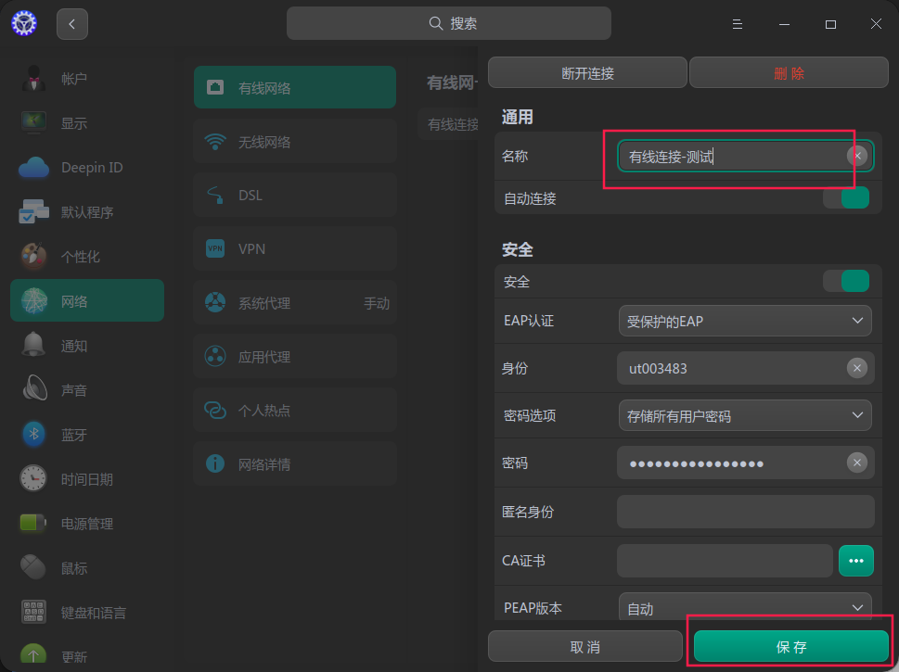Click the 手动 proxy status text
Image resolution: width=899 pixels, height=672 pixels.
(x=377, y=303)
